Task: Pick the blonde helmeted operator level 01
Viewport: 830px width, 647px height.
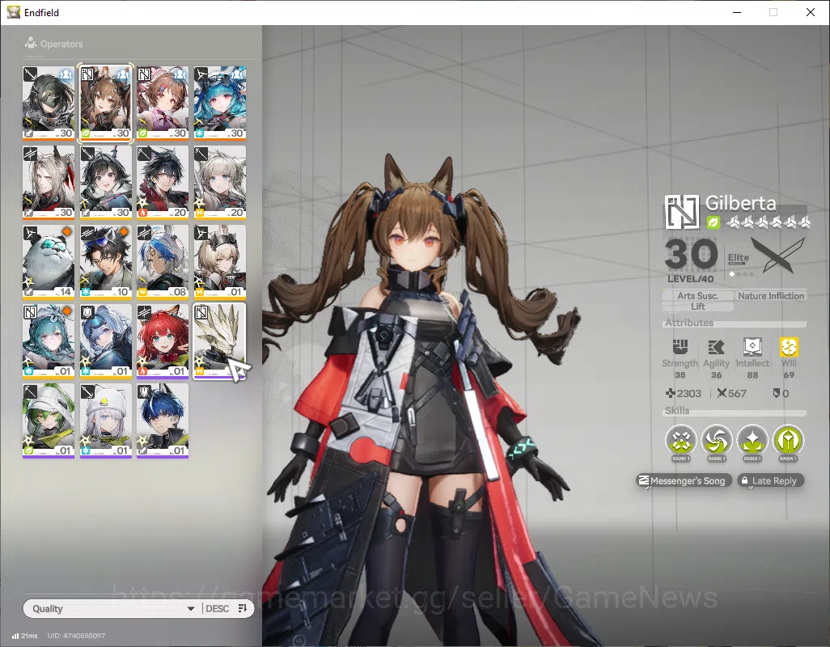Action: [220, 260]
